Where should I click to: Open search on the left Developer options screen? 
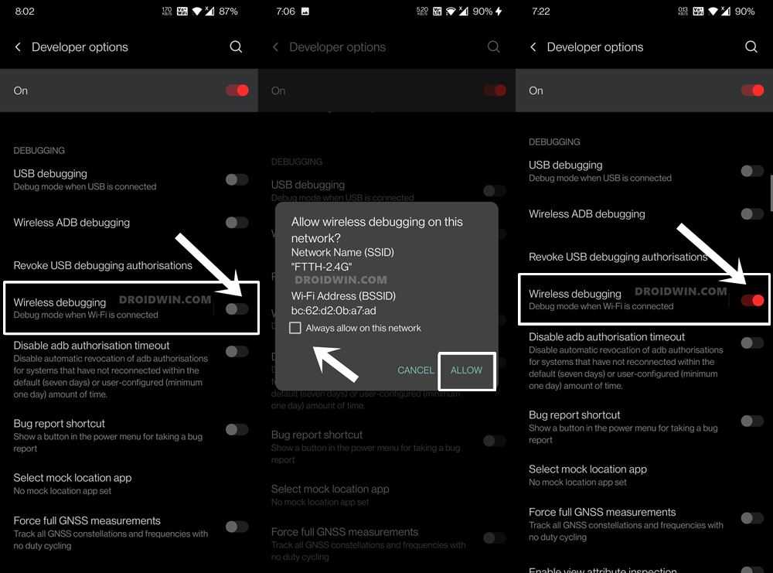(236, 47)
